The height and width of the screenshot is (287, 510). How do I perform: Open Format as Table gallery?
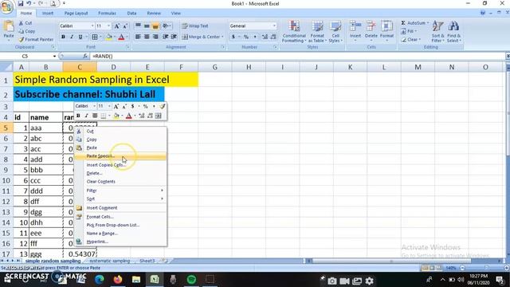click(317, 32)
